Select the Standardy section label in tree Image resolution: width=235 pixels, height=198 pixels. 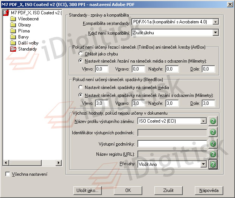point(27,49)
